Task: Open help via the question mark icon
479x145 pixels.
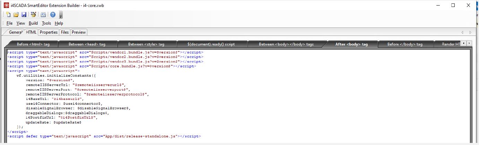Action: [x=53, y=15]
